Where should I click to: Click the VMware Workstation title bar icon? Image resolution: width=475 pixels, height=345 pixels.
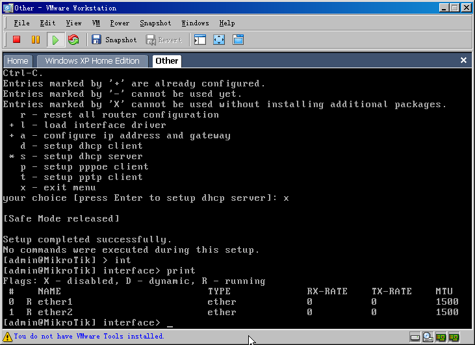point(8,8)
